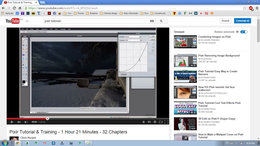Click the autoplay info icon
Screen dimensions: 260x146
237,32
